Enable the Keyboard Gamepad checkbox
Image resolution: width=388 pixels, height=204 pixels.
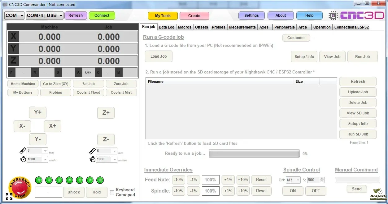point(112,192)
